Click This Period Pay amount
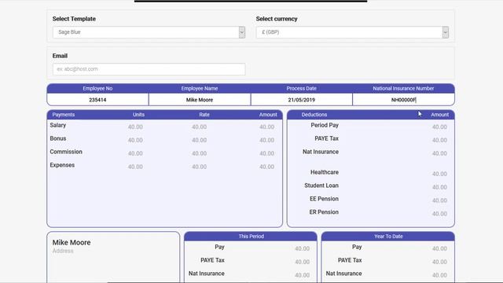Image resolution: width=503 pixels, height=283 pixels. pyautogui.click(x=302, y=248)
